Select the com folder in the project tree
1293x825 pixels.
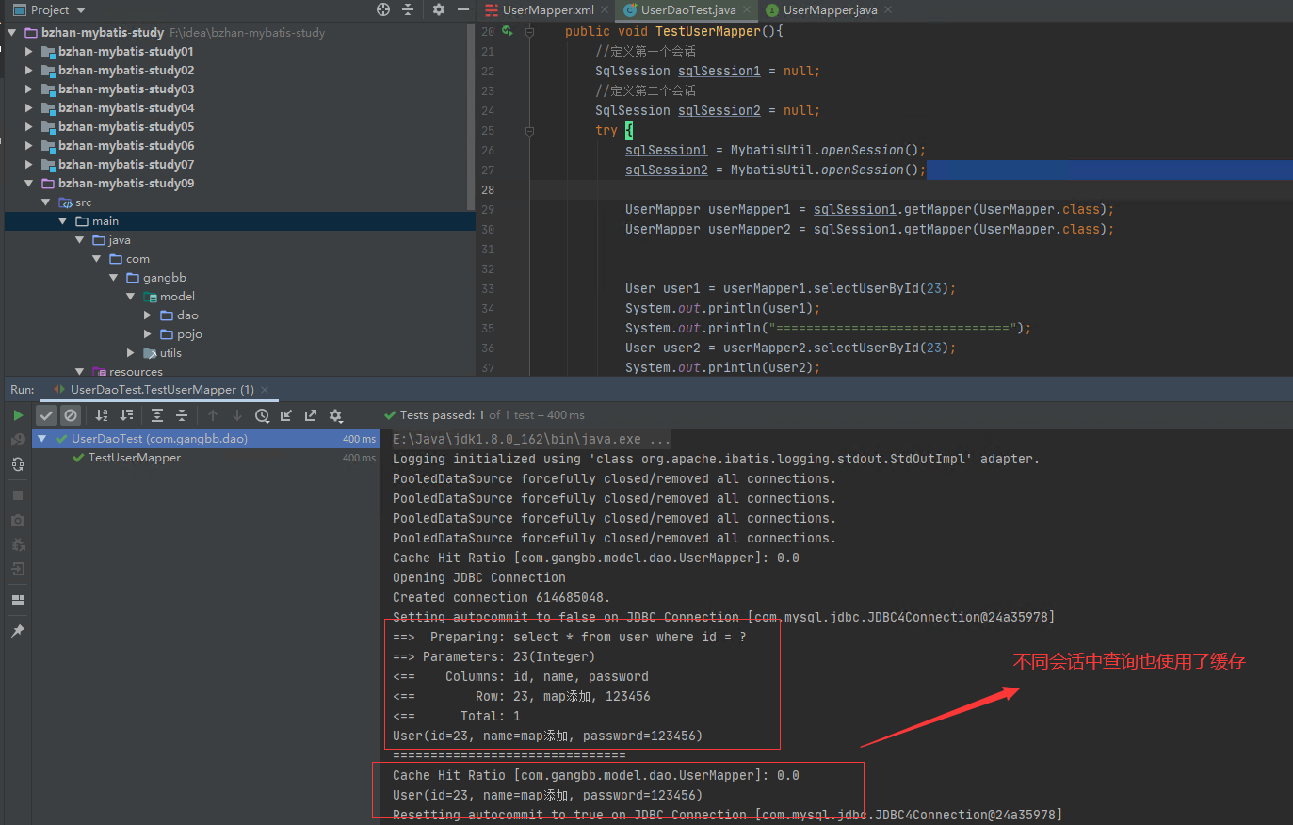(137, 258)
